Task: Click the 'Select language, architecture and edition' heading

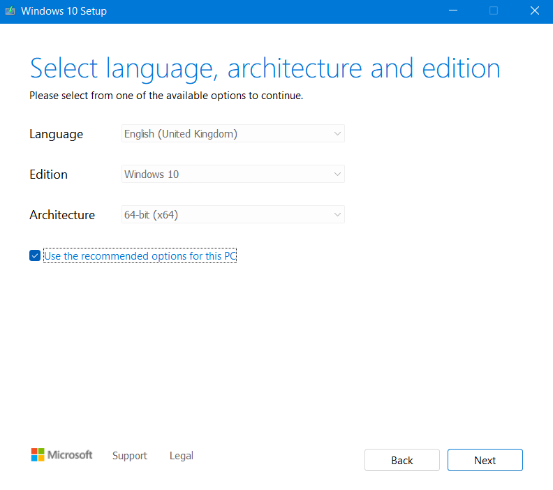Action: tap(265, 68)
